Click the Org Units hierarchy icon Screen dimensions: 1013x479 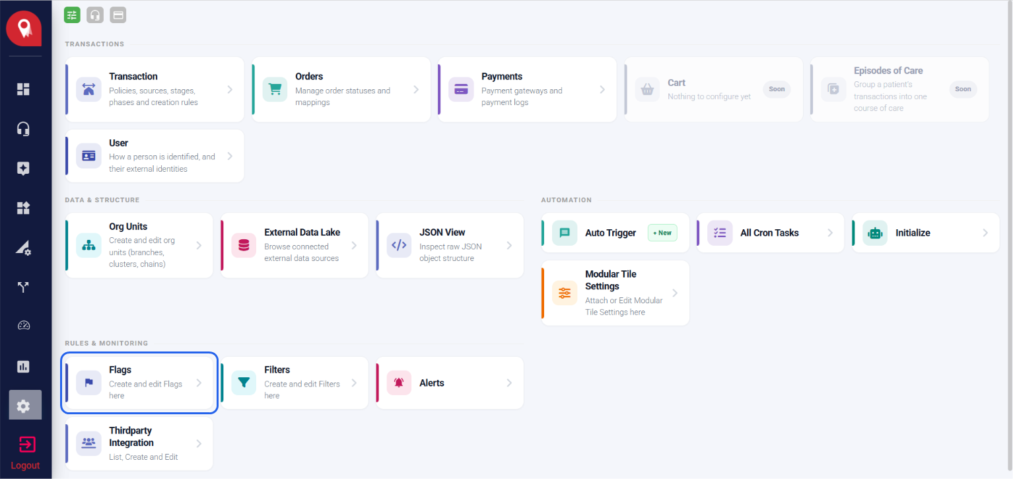tap(88, 245)
